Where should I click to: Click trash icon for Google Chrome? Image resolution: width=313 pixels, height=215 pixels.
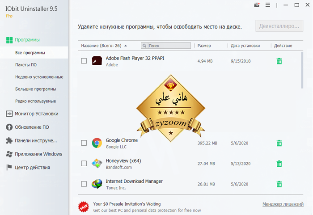[x=279, y=143]
